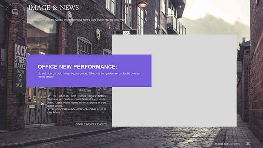Click the Sed ut perspiciatis text line

[x=77, y=111]
